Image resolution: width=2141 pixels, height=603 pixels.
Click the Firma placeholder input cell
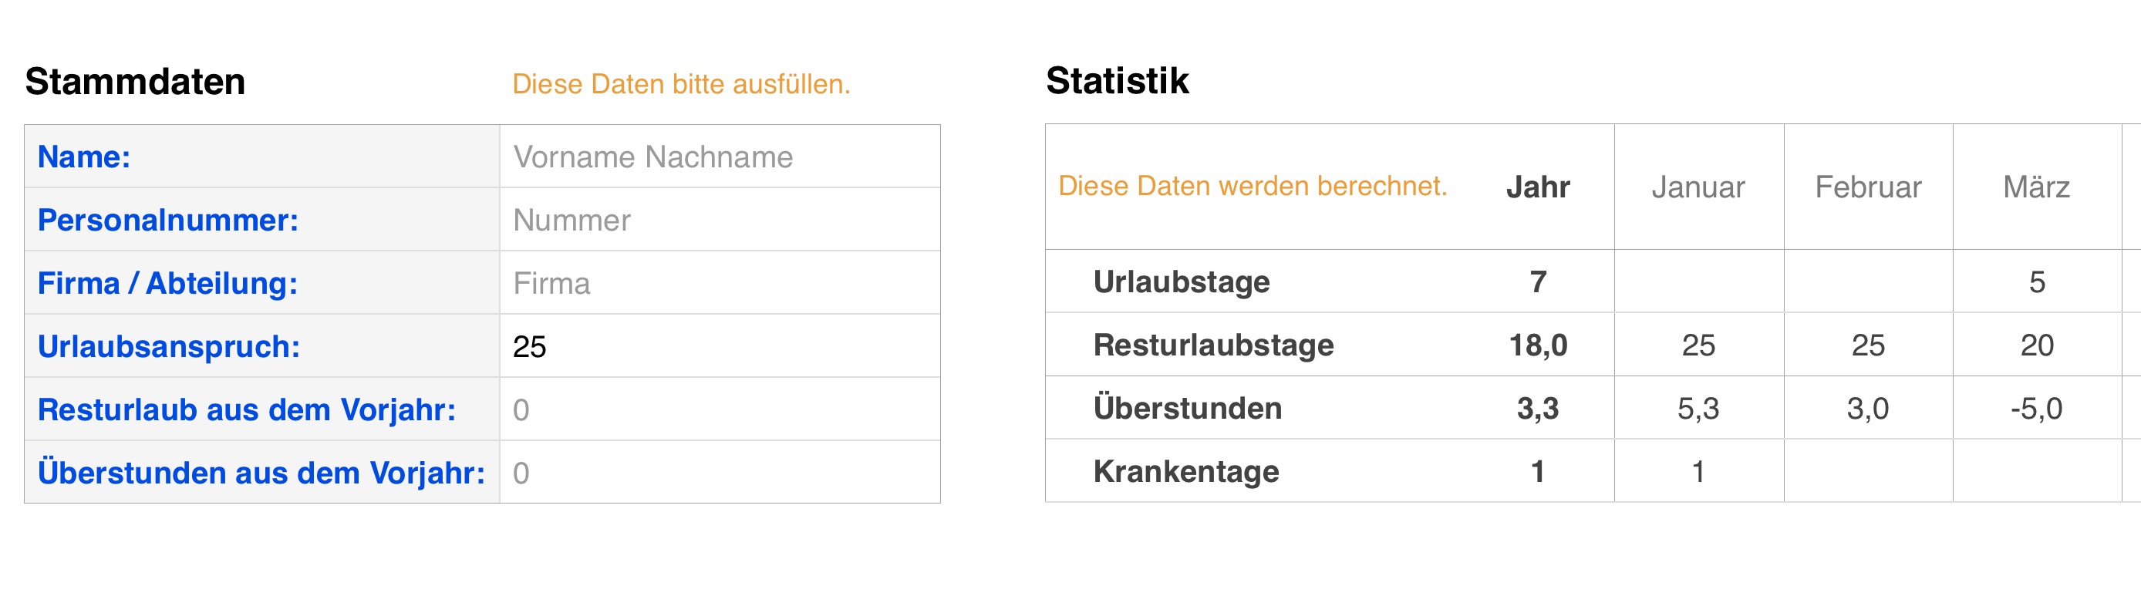(719, 283)
